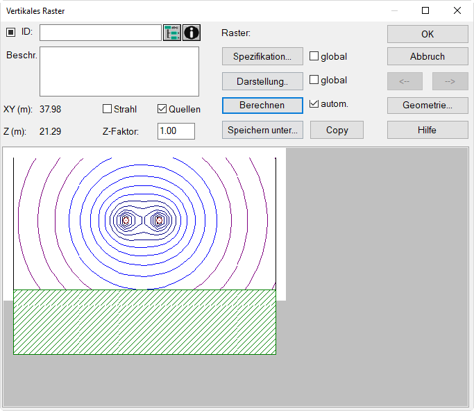Click the green hatched ground area
Screen dimensions: 474x411
pyautogui.click(x=144, y=322)
